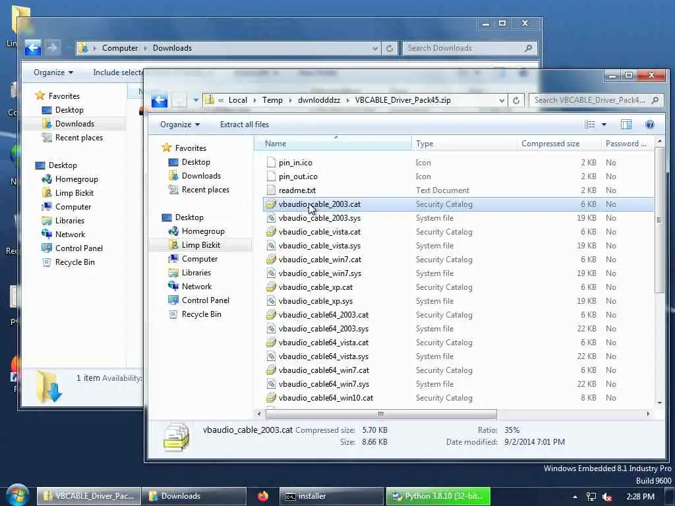Click Temp breadcrumb in address bar

click(272, 100)
